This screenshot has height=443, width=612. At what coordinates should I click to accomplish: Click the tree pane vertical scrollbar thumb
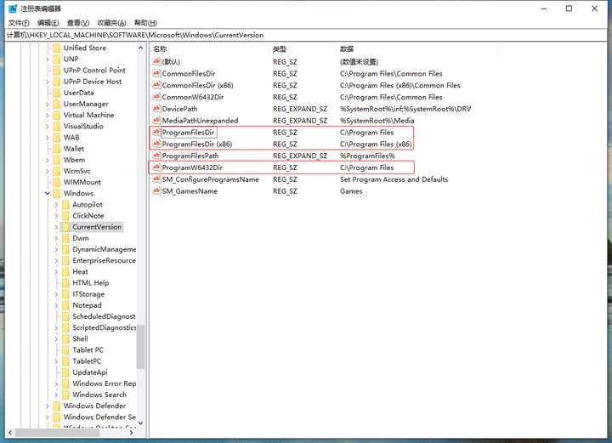pos(140,347)
